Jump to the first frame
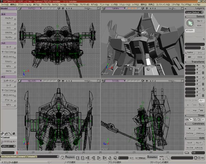Viewport: 206px width, 164px height. point(88,158)
